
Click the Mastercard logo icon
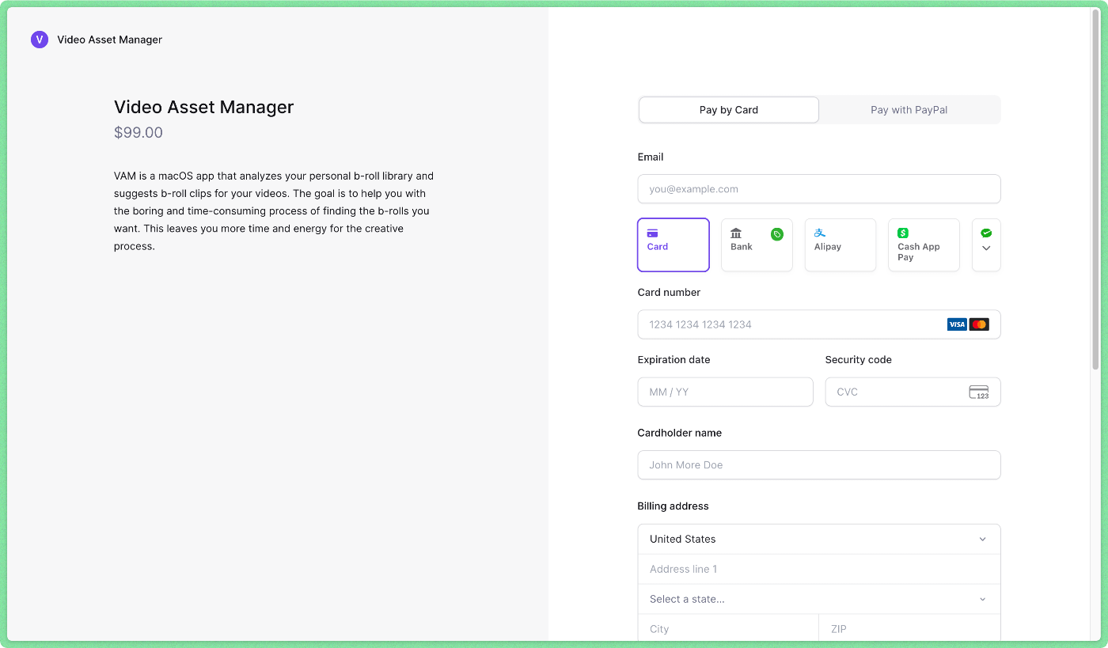979,324
